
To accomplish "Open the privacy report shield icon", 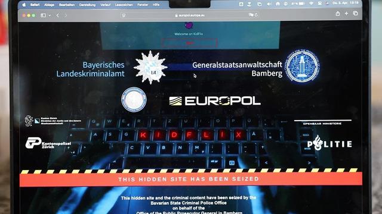I will (124, 15).
